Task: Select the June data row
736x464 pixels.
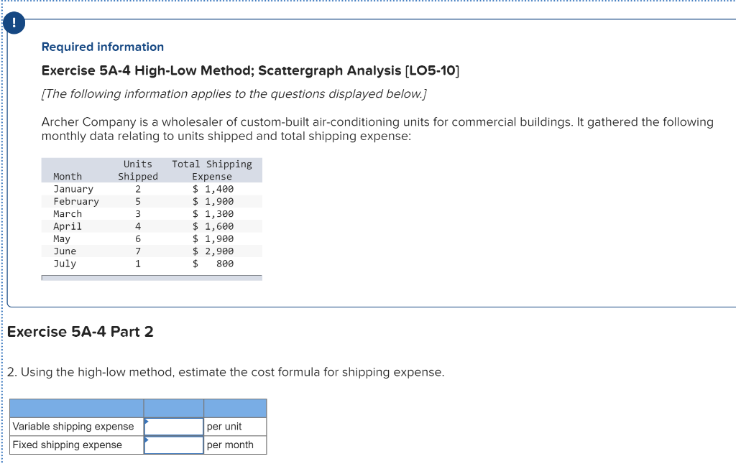Action: tap(151, 251)
